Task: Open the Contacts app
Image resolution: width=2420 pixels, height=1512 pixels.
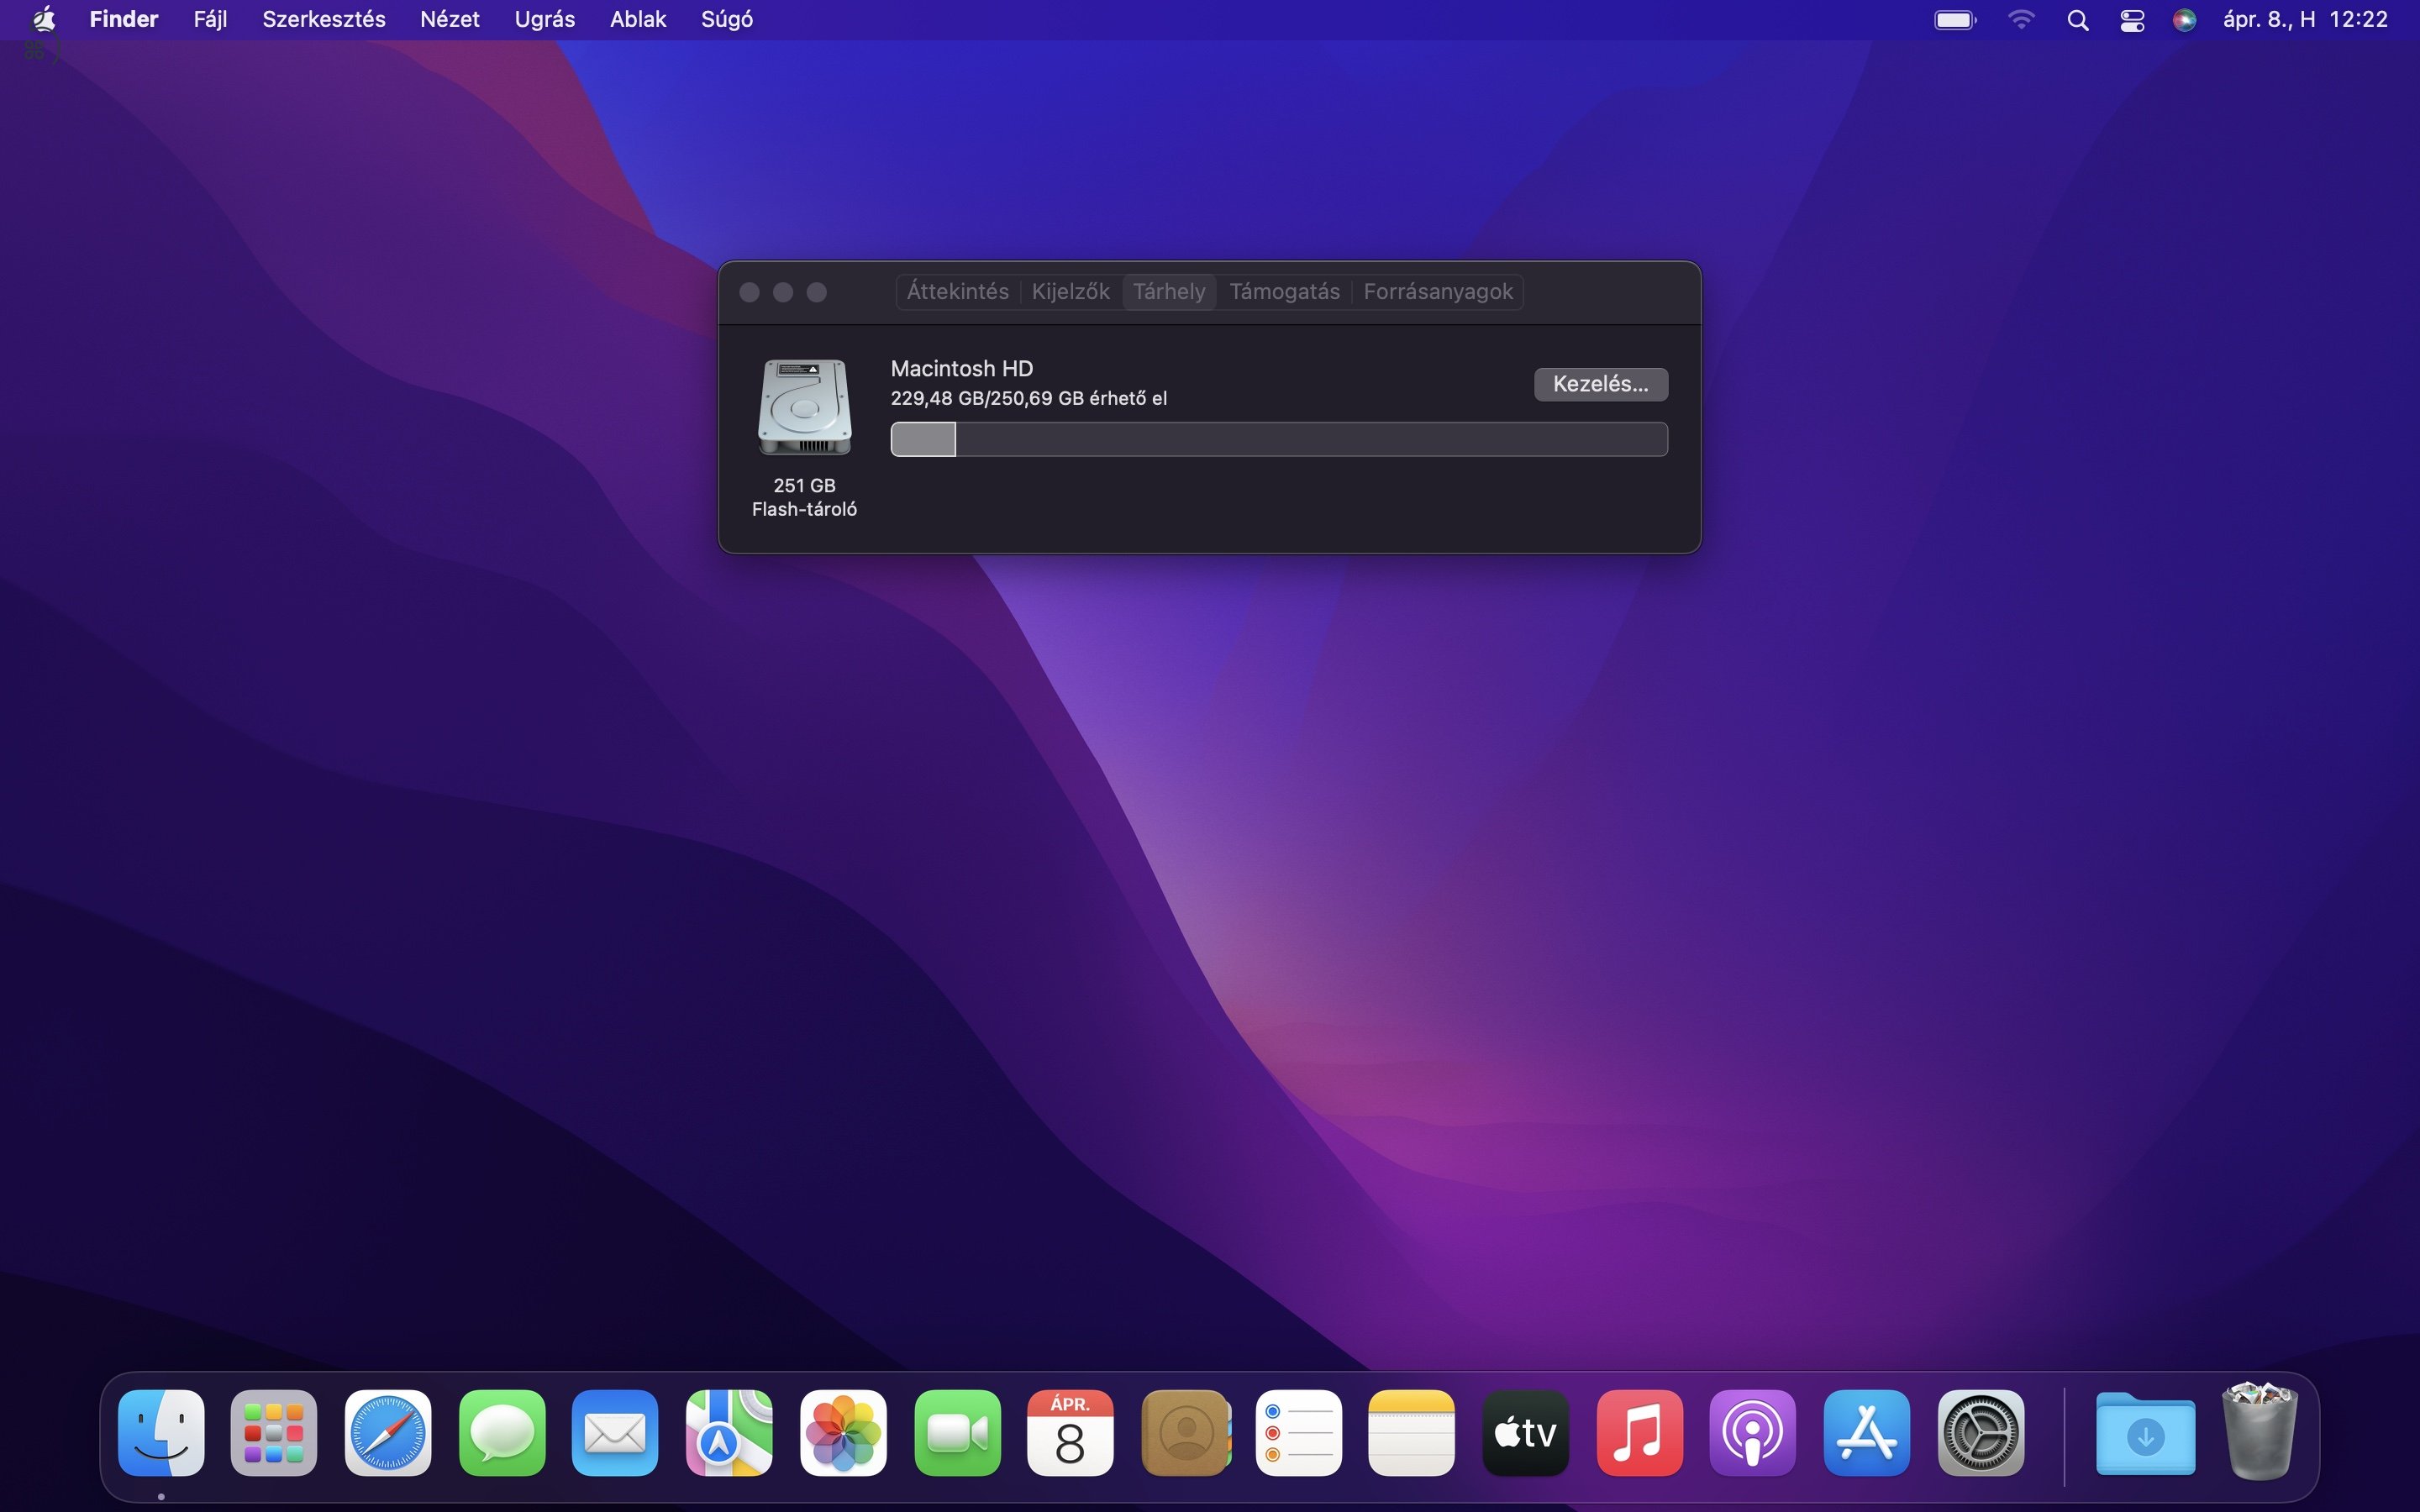Action: coord(1185,1432)
